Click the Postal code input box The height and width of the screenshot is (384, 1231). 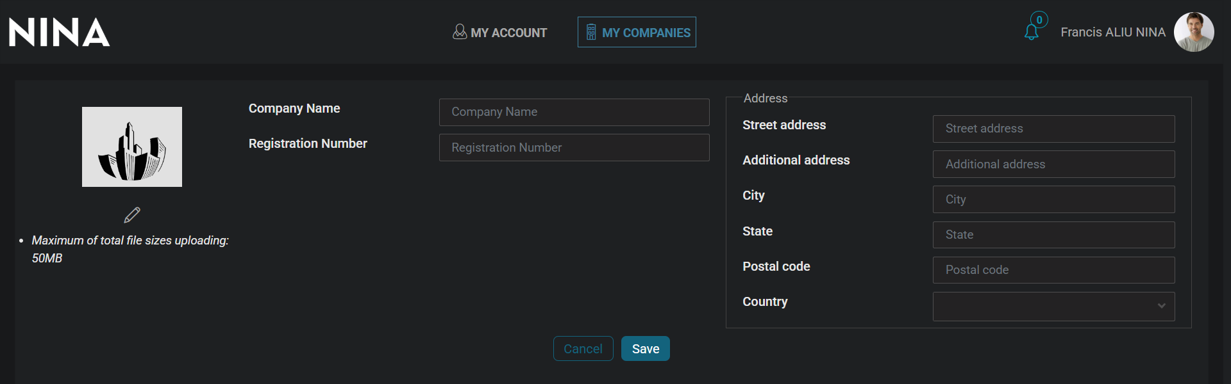pyautogui.click(x=1053, y=270)
